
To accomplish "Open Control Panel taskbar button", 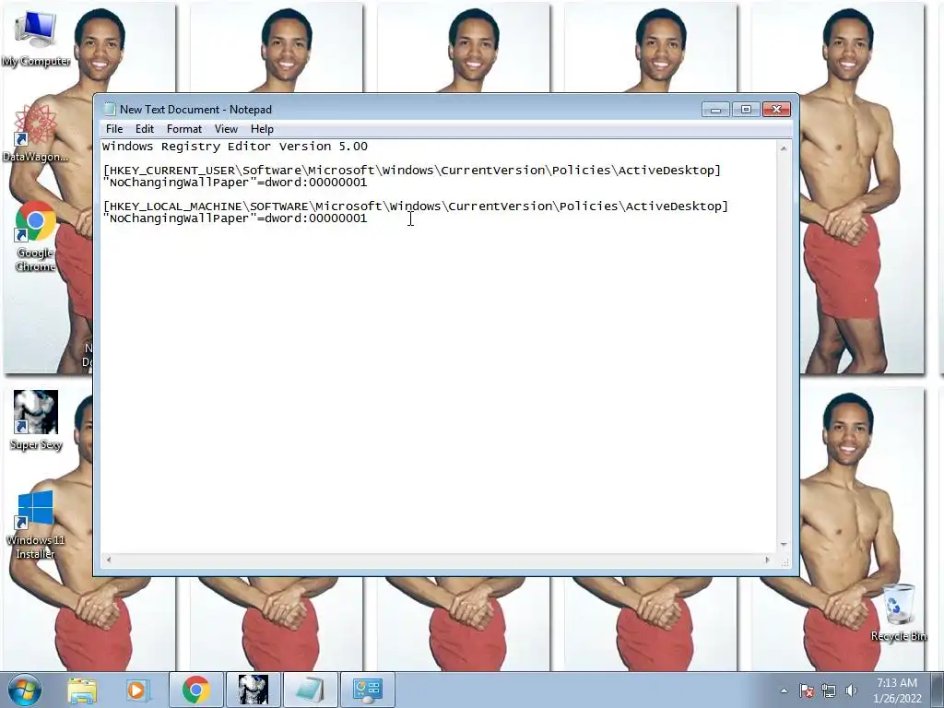I will click(367, 690).
